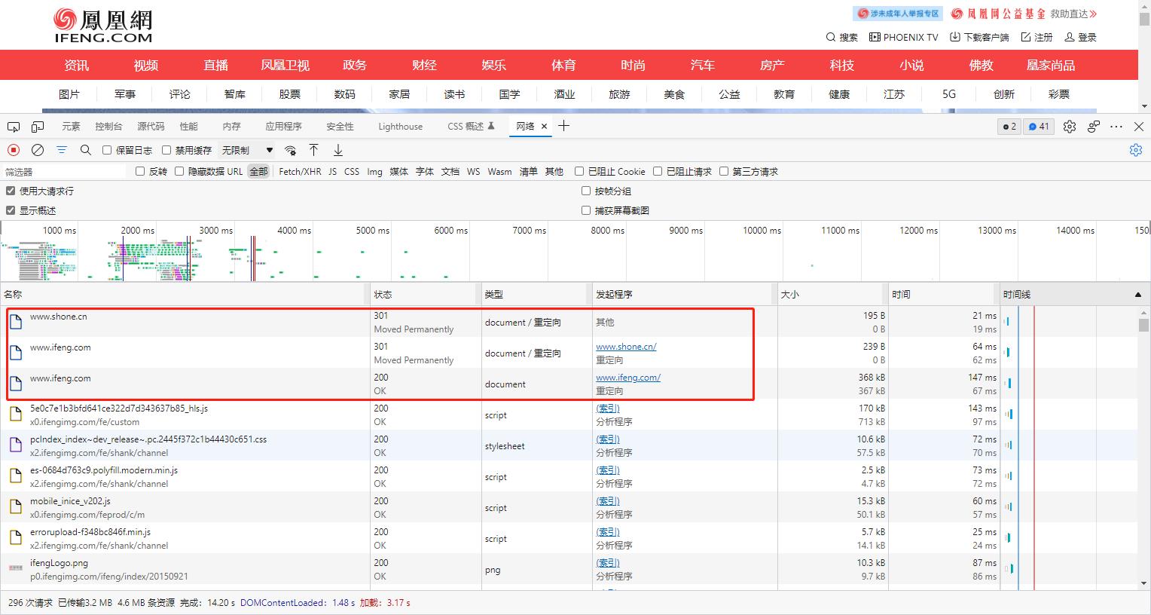Click the script icon of mobile_inice_v202.js row
The width and height of the screenshot is (1151, 615).
[16, 506]
